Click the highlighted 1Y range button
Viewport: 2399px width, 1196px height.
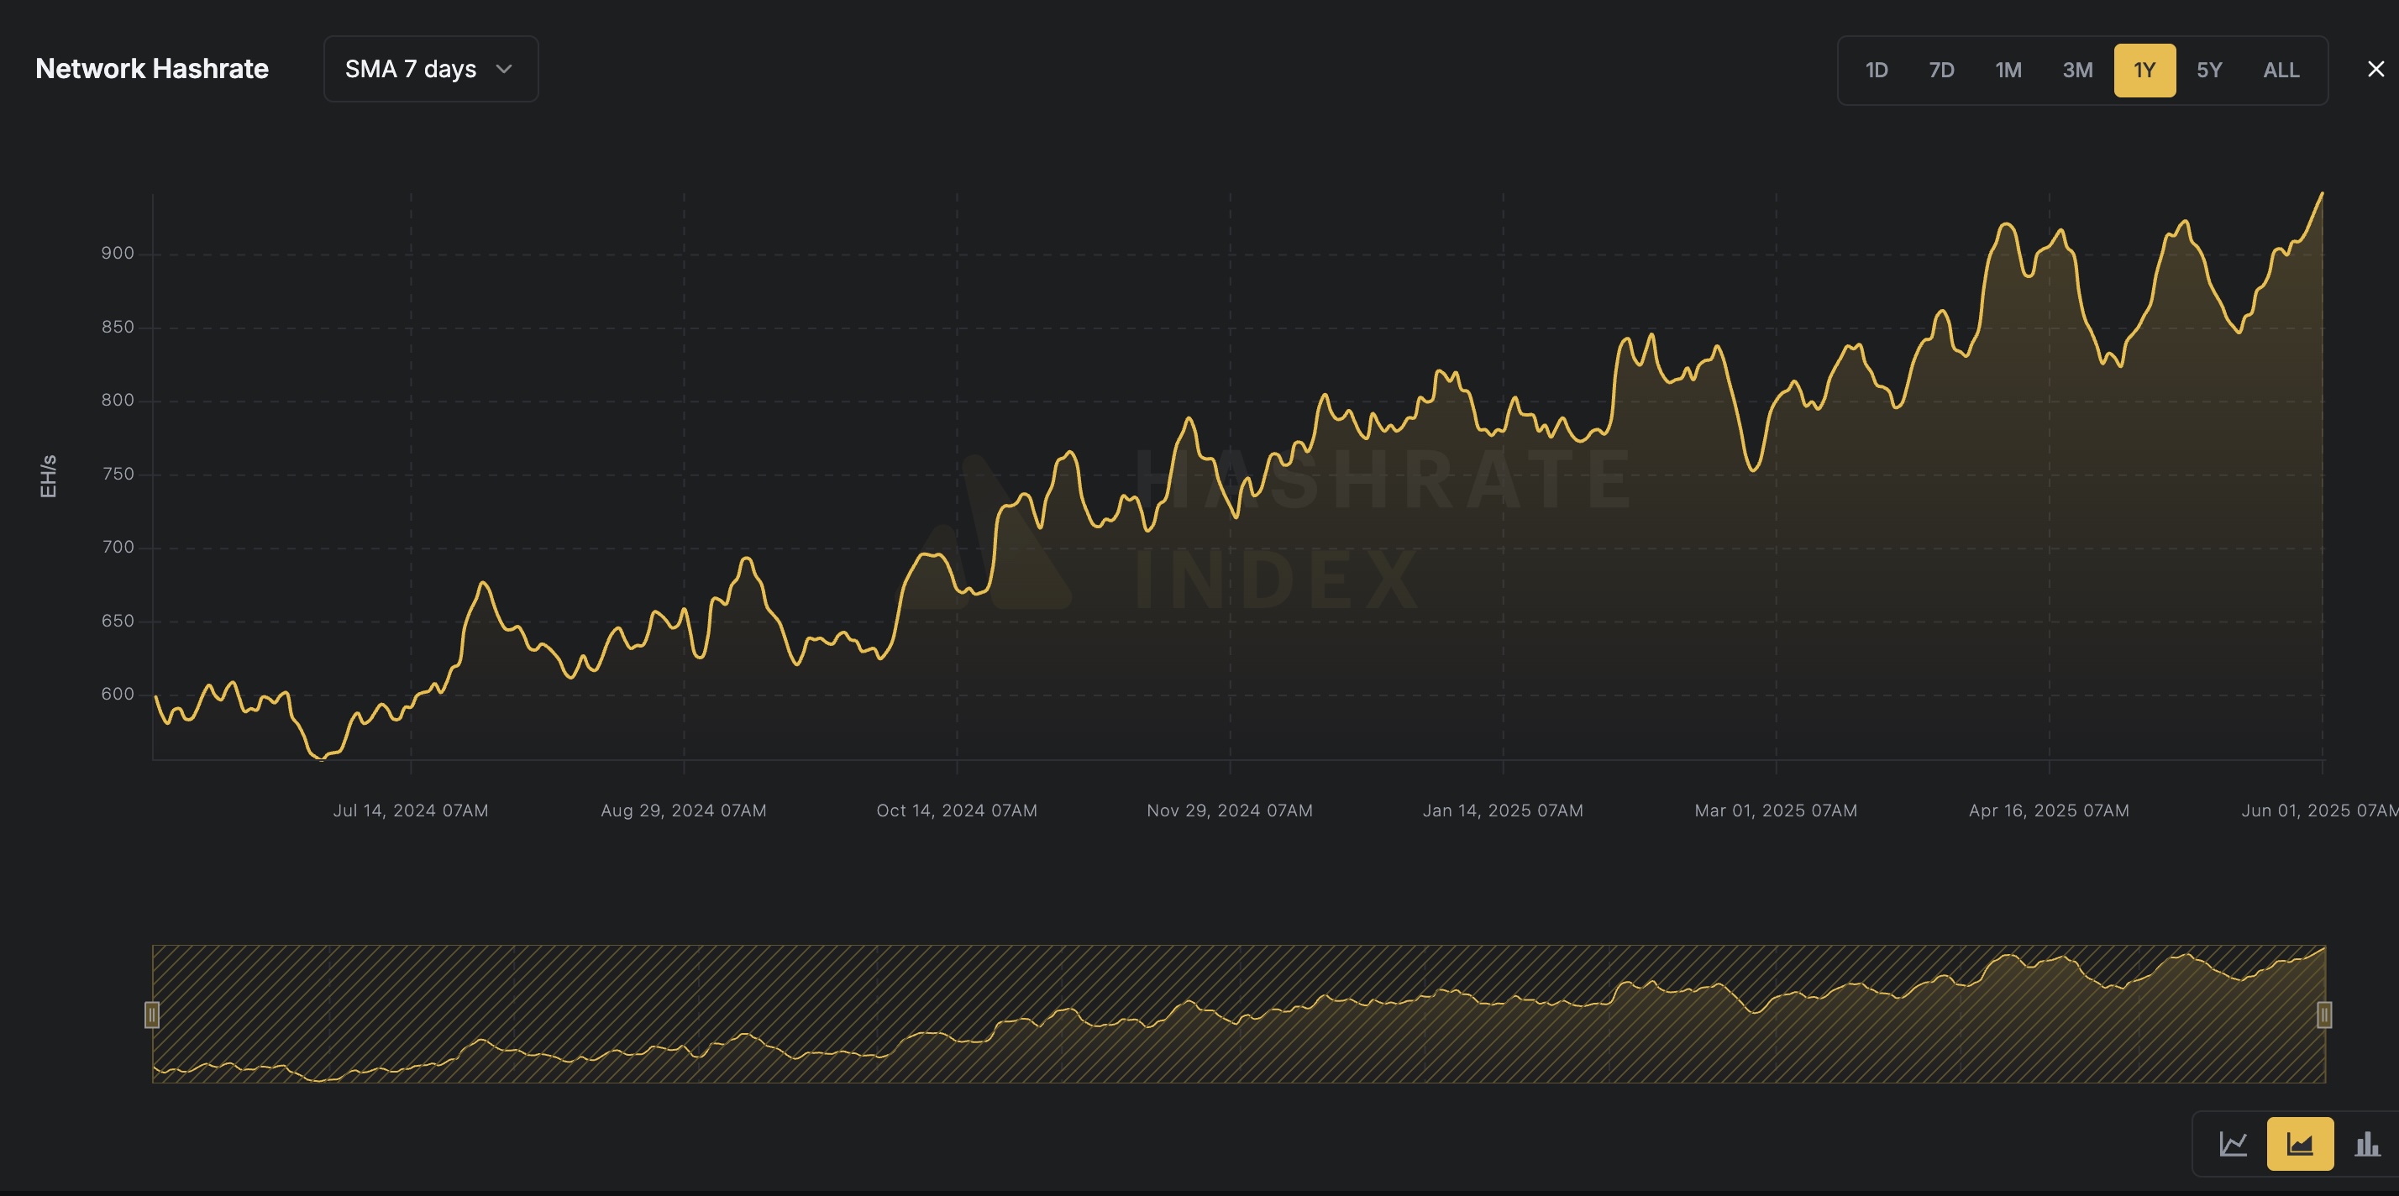2144,71
